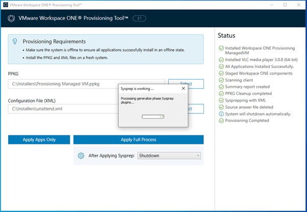
Task: Click the app icon in the title bar
Action: click(6, 5)
